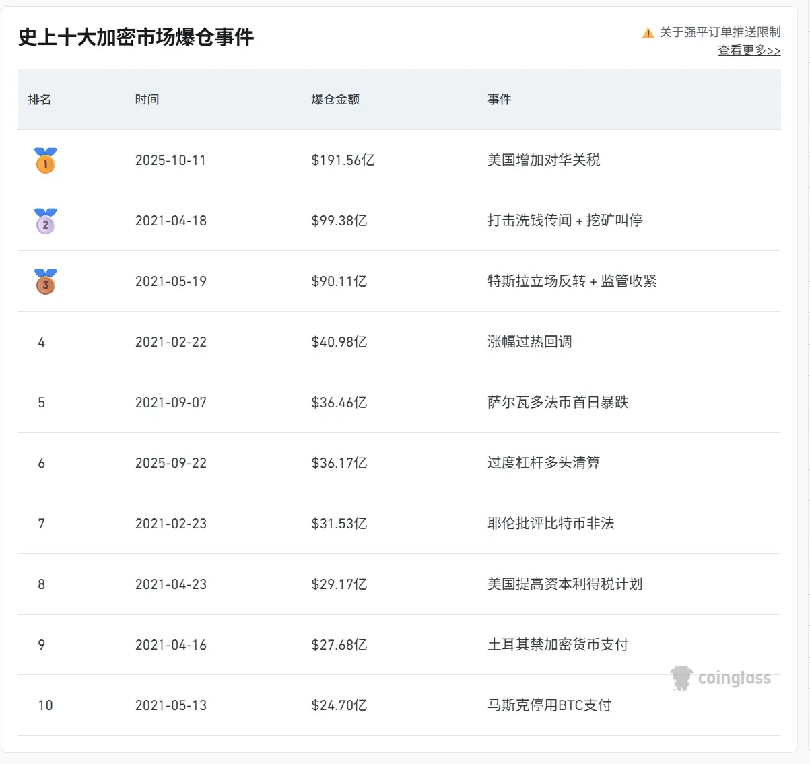
Task: Click rank number 4
Action: pos(42,342)
